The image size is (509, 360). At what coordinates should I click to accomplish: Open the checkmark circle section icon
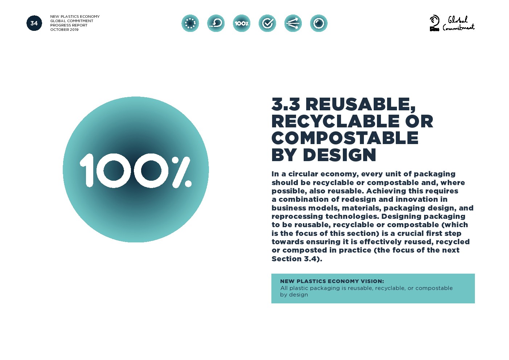tap(267, 23)
